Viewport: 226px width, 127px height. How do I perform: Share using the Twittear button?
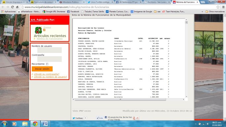(x=78, y=118)
